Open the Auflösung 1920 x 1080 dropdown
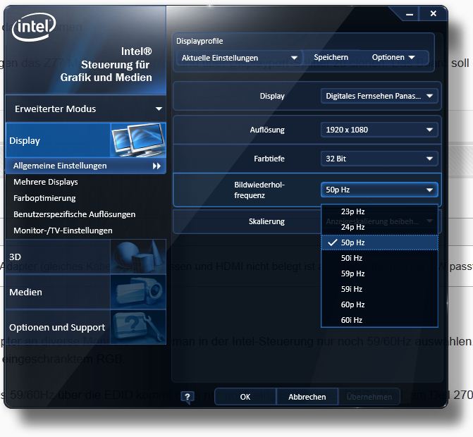Image resolution: width=473 pixels, height=437 pixels. click(x=379, y=130)
